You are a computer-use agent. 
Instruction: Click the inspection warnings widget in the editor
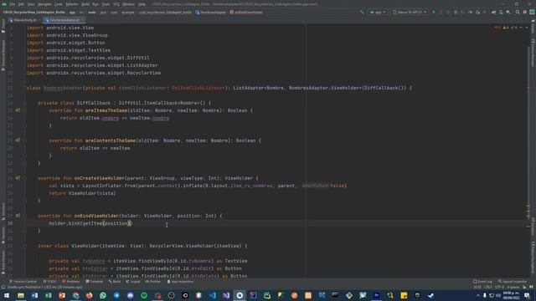tap(507, 28)
